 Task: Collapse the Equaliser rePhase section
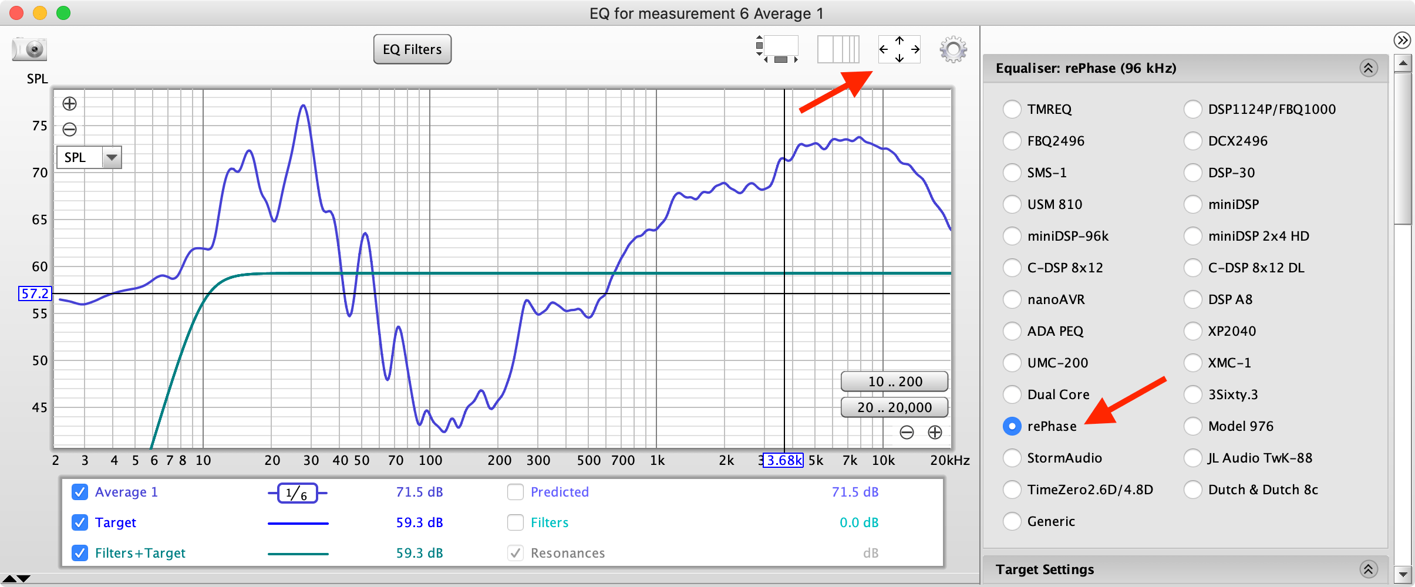(1368, 68)
